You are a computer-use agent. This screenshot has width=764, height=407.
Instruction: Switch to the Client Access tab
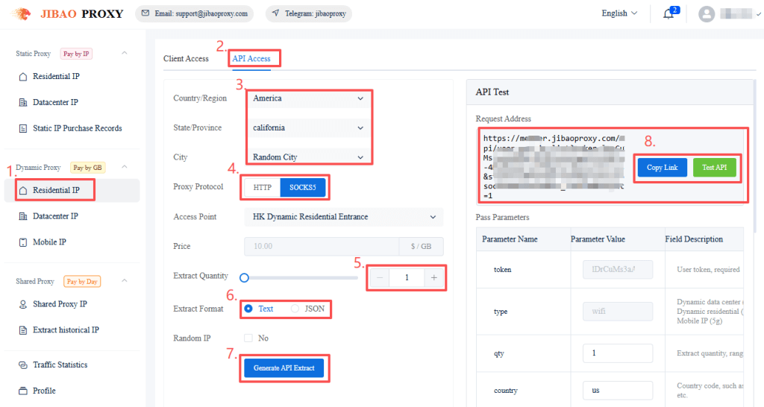coord(186,59)
